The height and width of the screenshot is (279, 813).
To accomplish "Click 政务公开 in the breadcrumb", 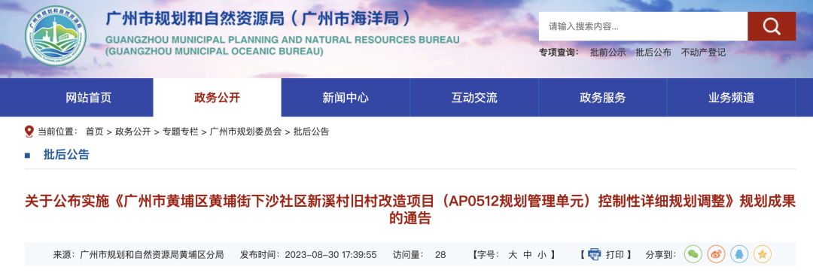I will coord(132,132).
